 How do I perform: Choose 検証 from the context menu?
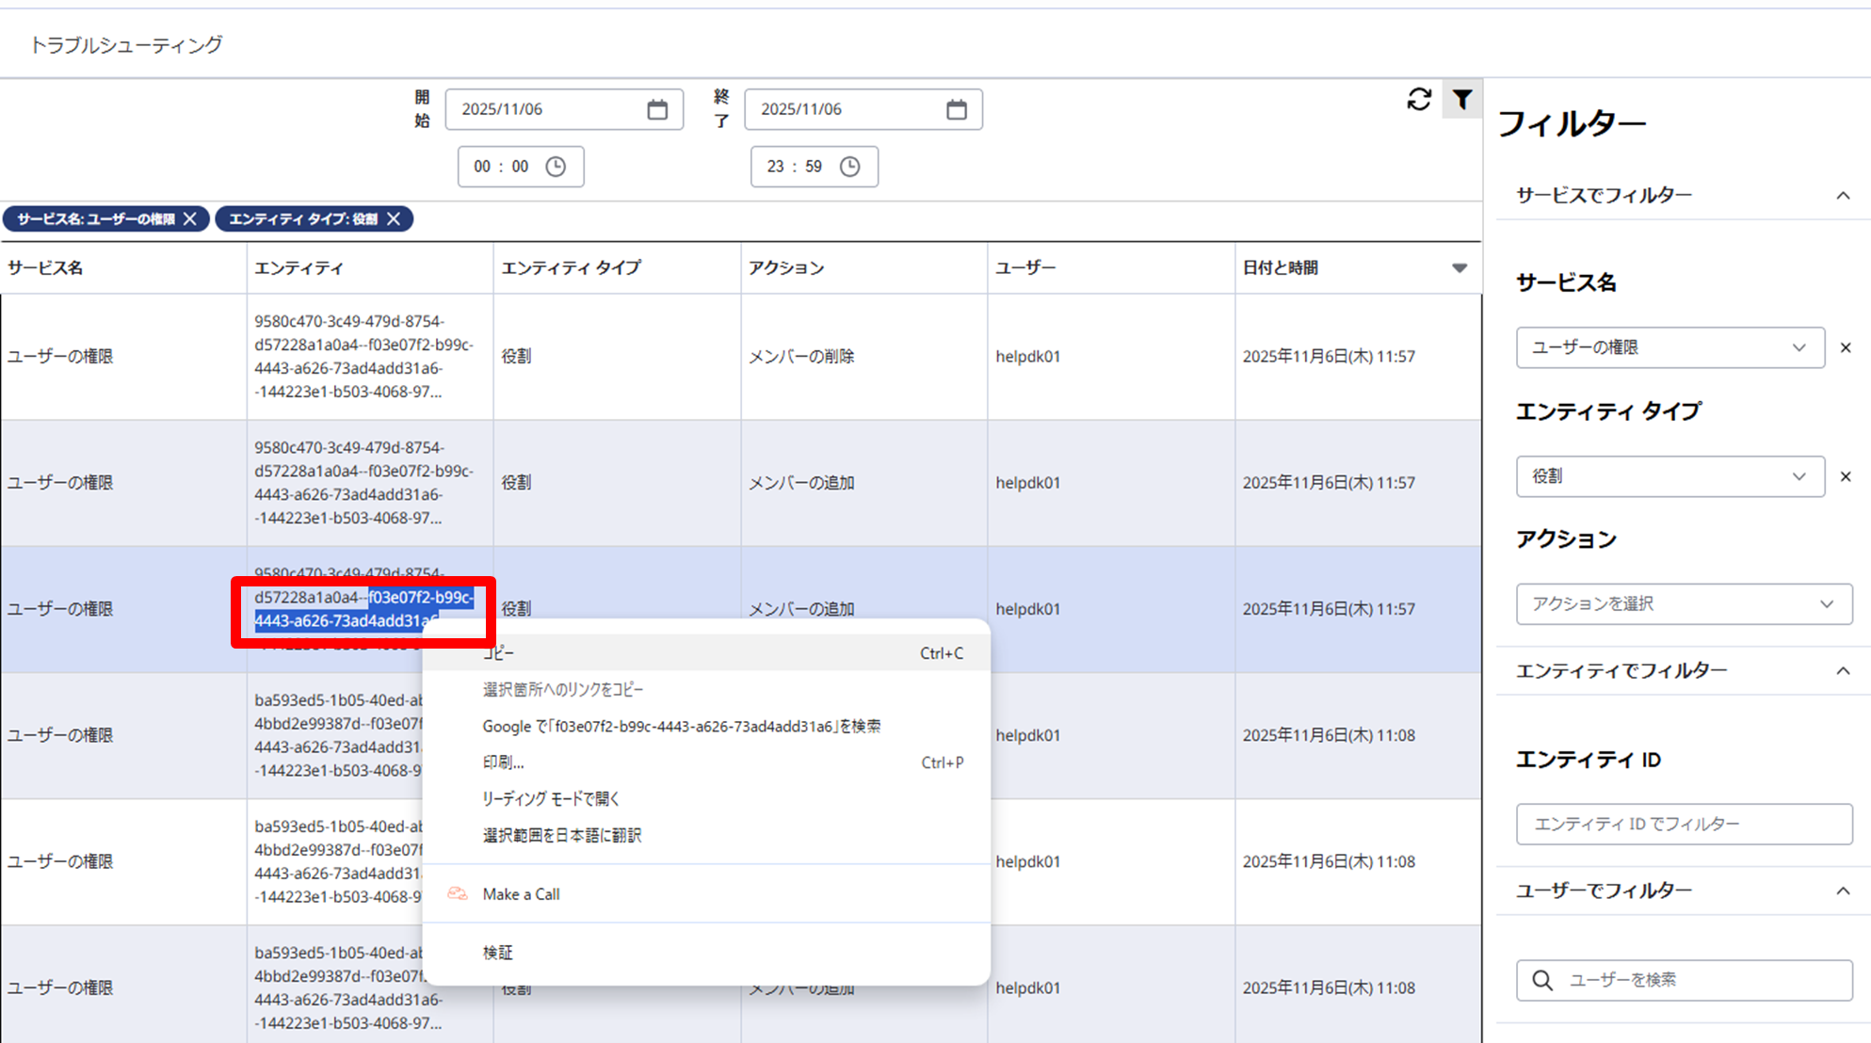click(x=498, y=953)
